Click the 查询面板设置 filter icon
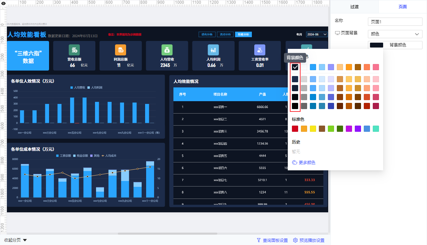The width and height of the screenshot is (427, 245). point(258,240)
